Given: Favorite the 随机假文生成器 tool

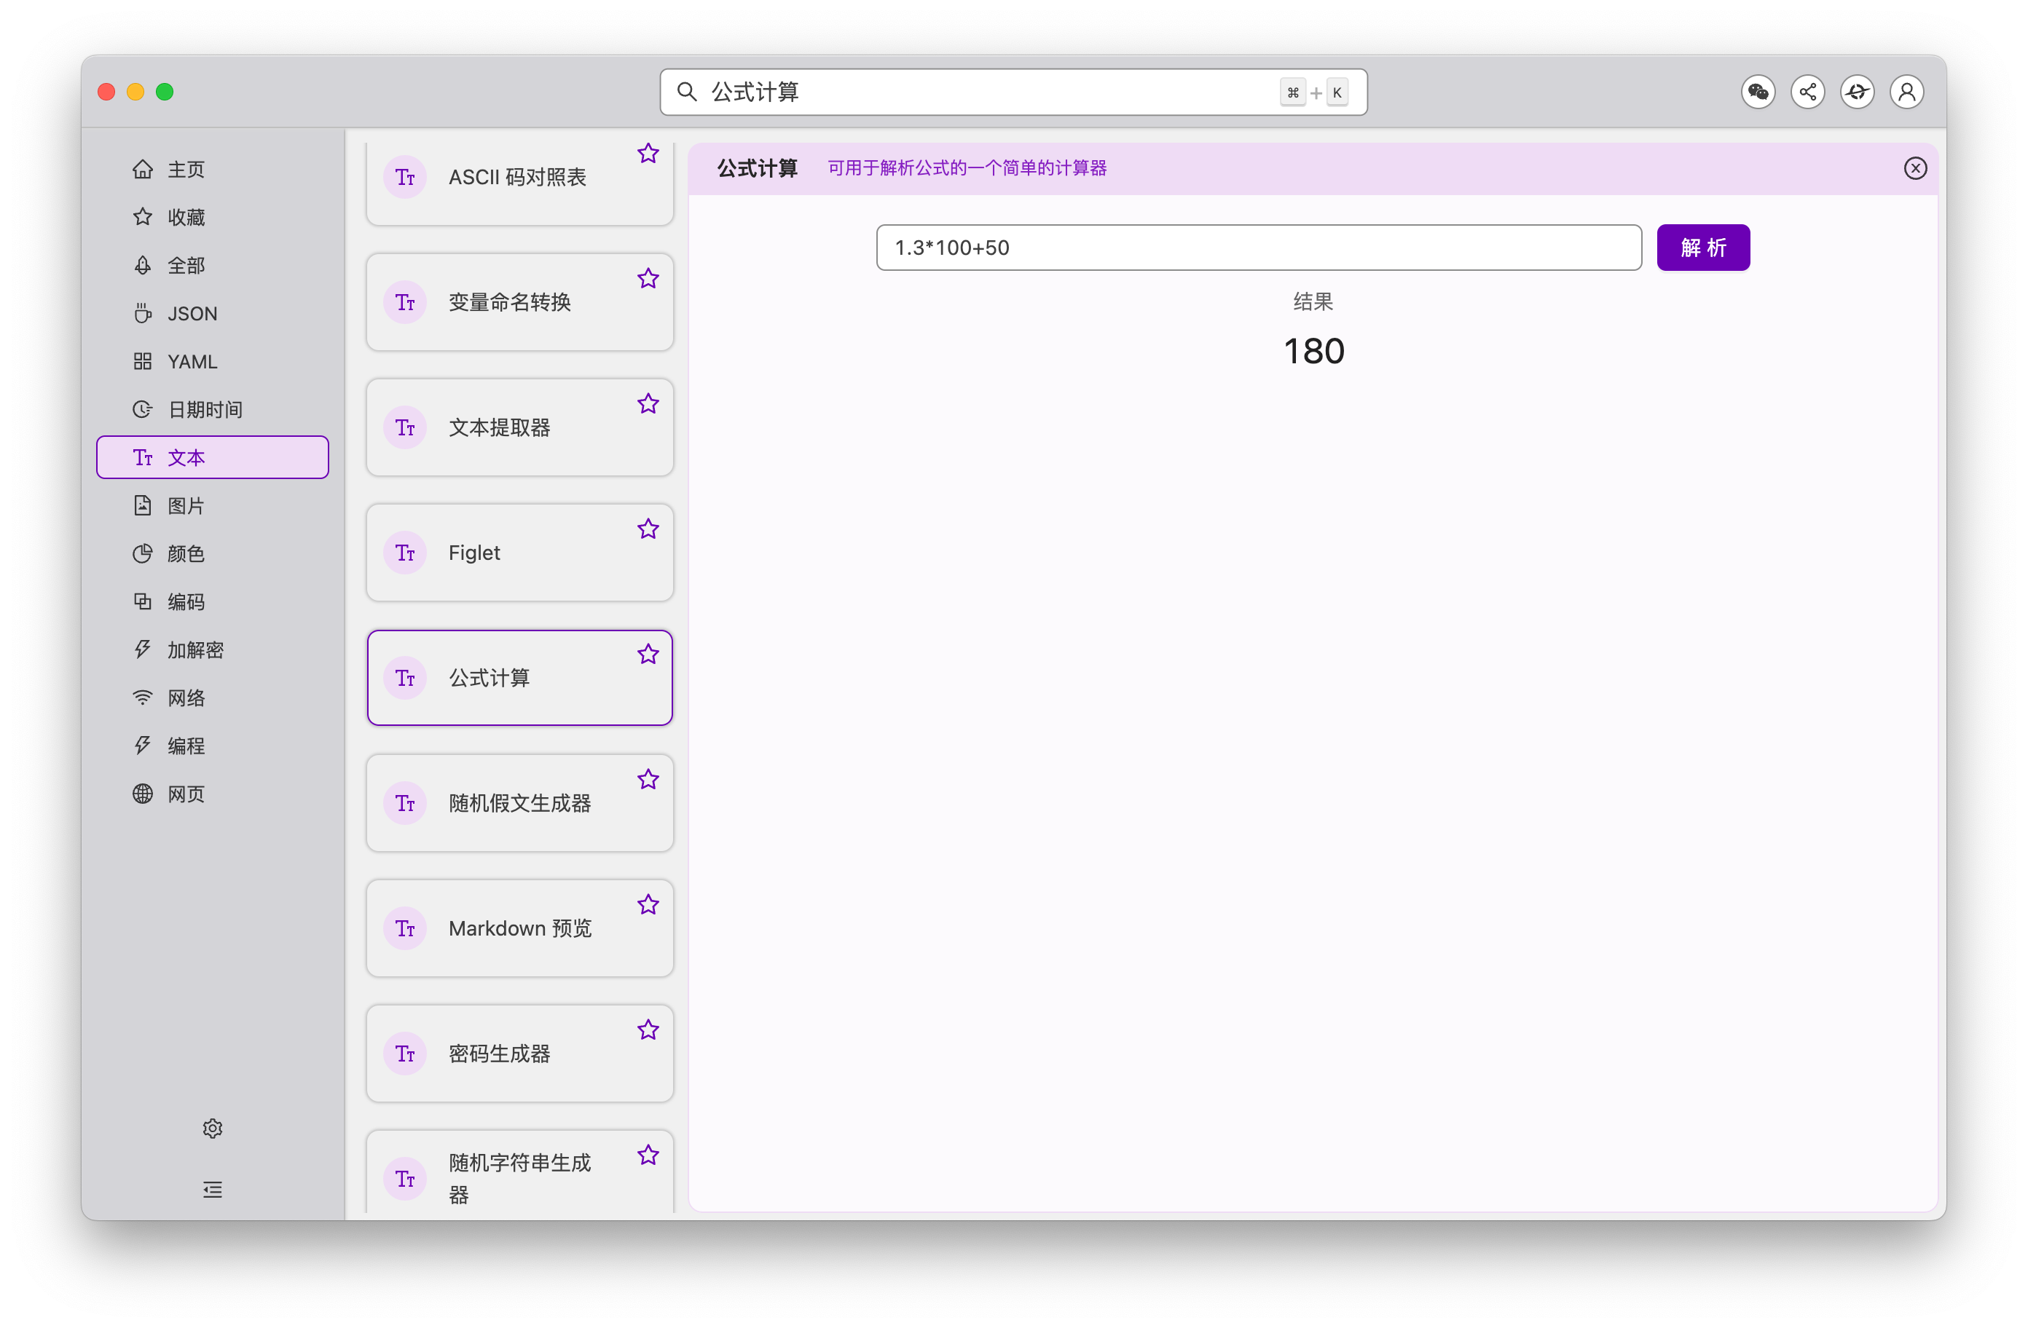Looking at the screenshot, I should click(x=648, y=780).
